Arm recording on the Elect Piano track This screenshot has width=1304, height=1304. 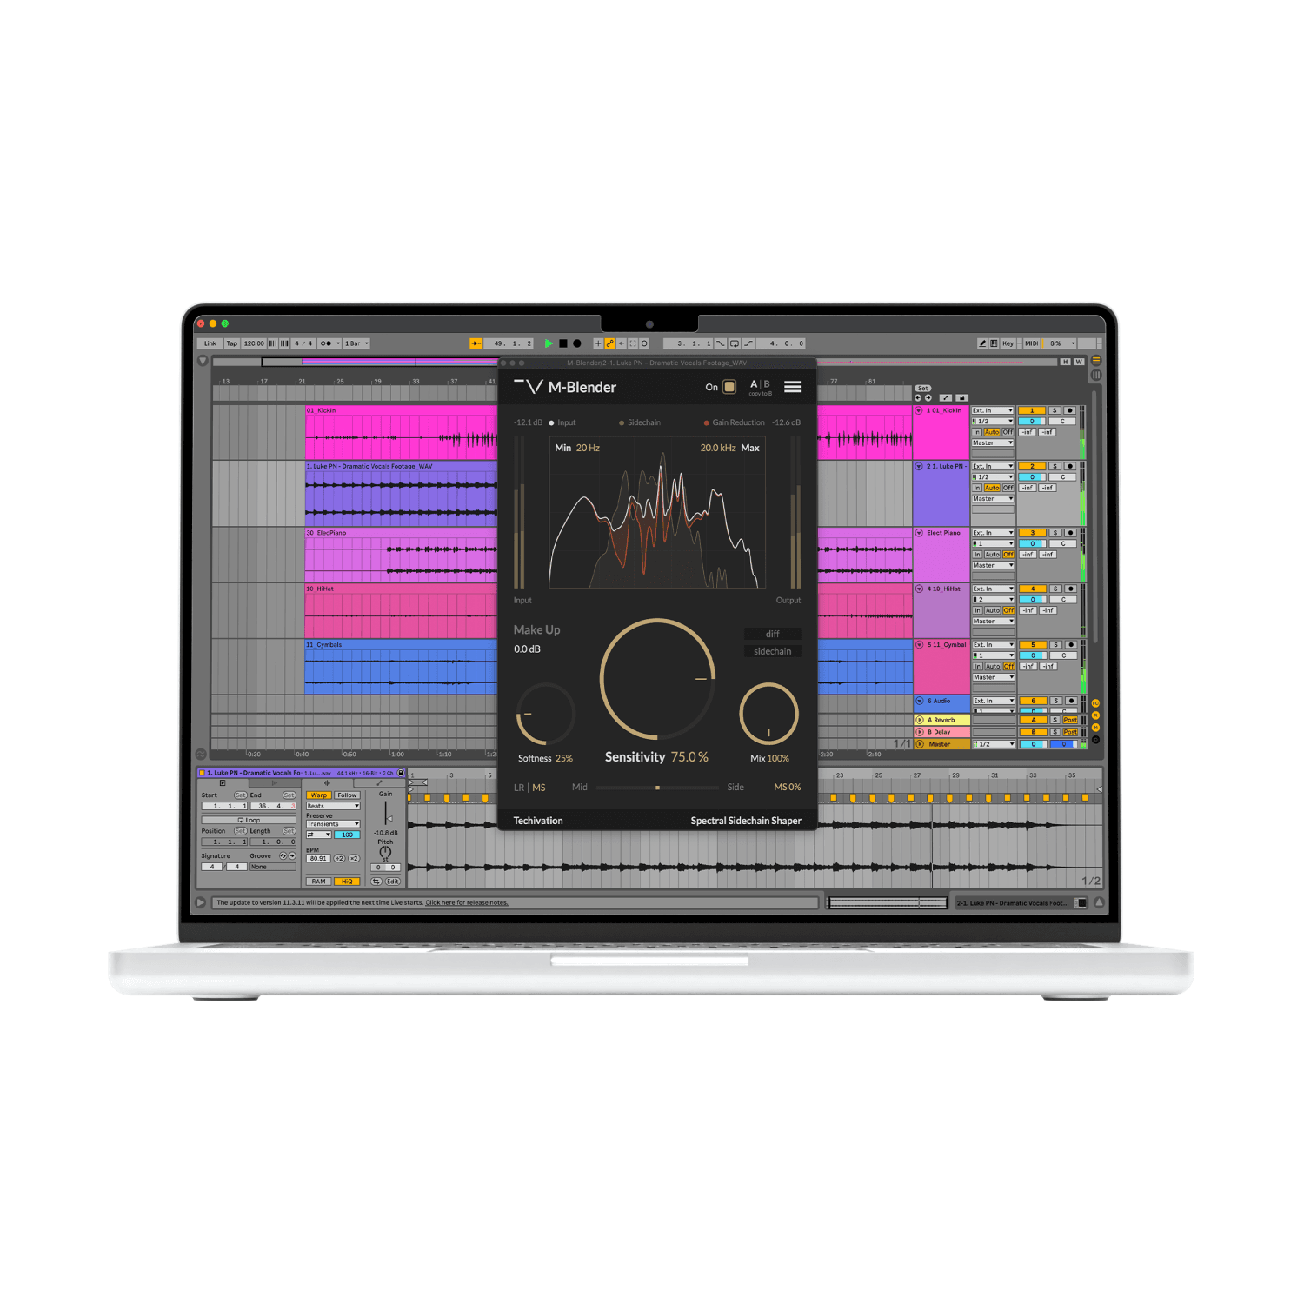tap(1071, 533)
